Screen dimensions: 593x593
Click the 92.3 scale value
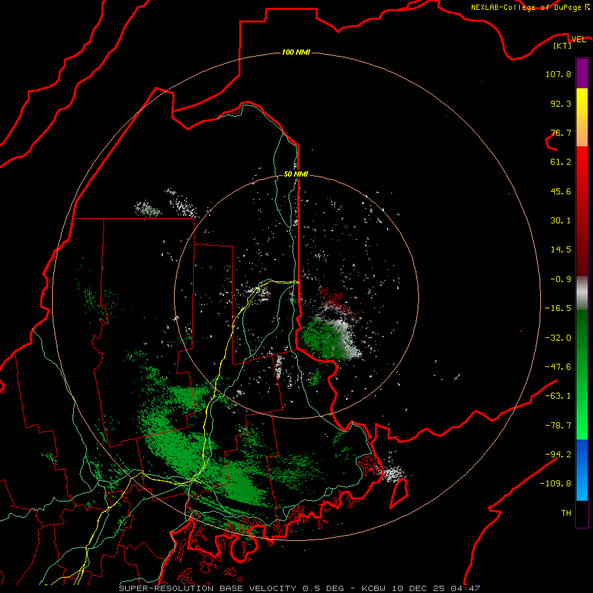pyautogui.click(x=561, y=103)
